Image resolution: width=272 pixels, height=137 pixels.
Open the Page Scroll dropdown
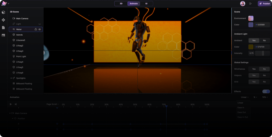[x=52, y=104]
